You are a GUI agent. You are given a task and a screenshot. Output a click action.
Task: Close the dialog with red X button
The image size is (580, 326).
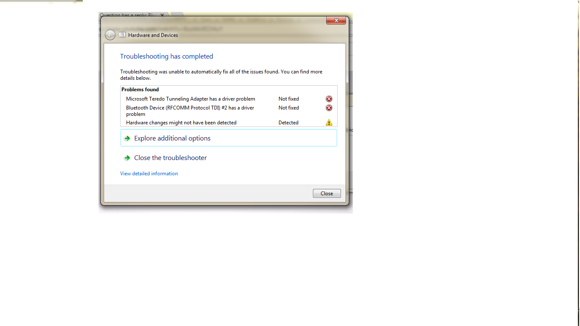click(336, 20)
